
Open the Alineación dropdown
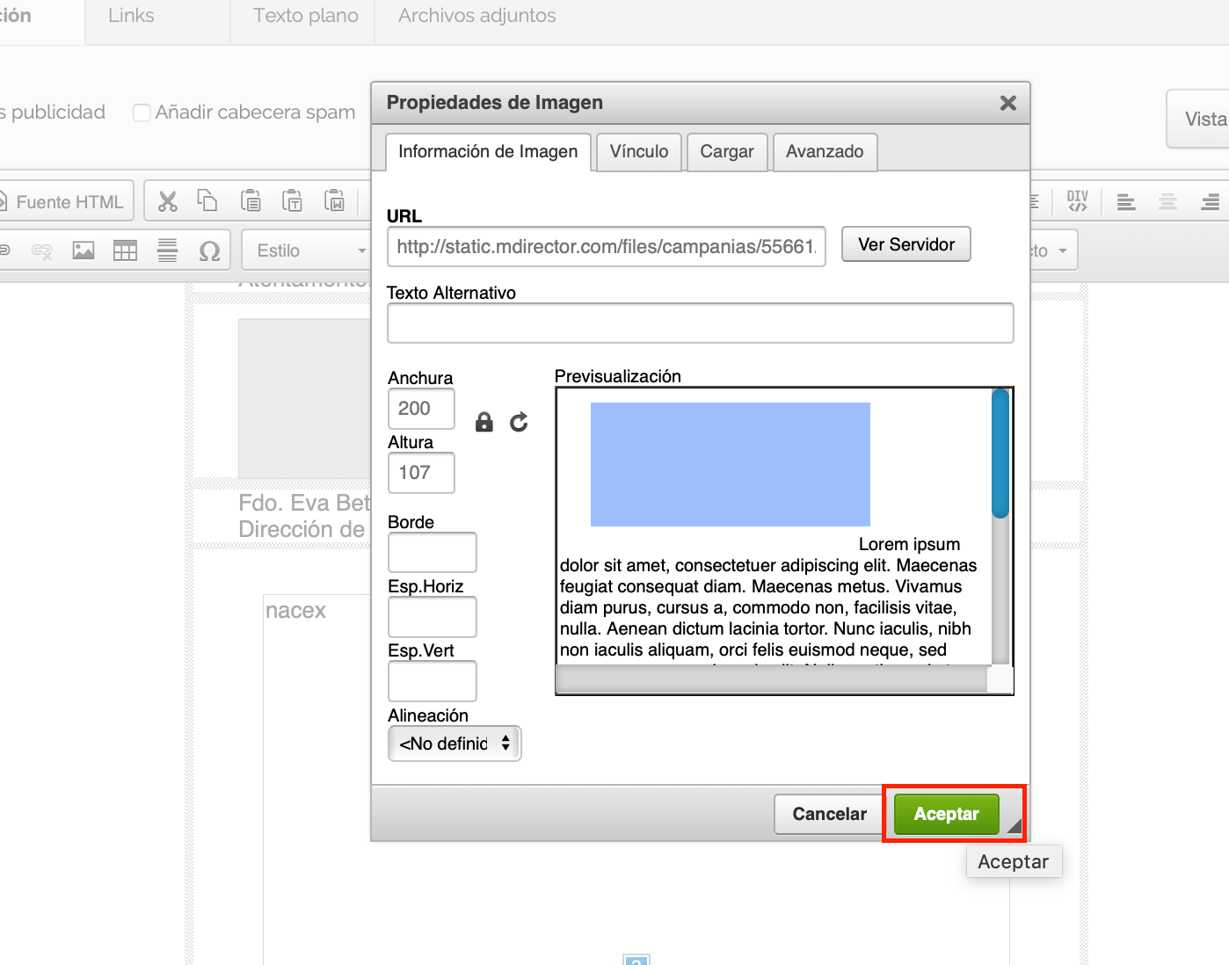click(x=455, y=744)
